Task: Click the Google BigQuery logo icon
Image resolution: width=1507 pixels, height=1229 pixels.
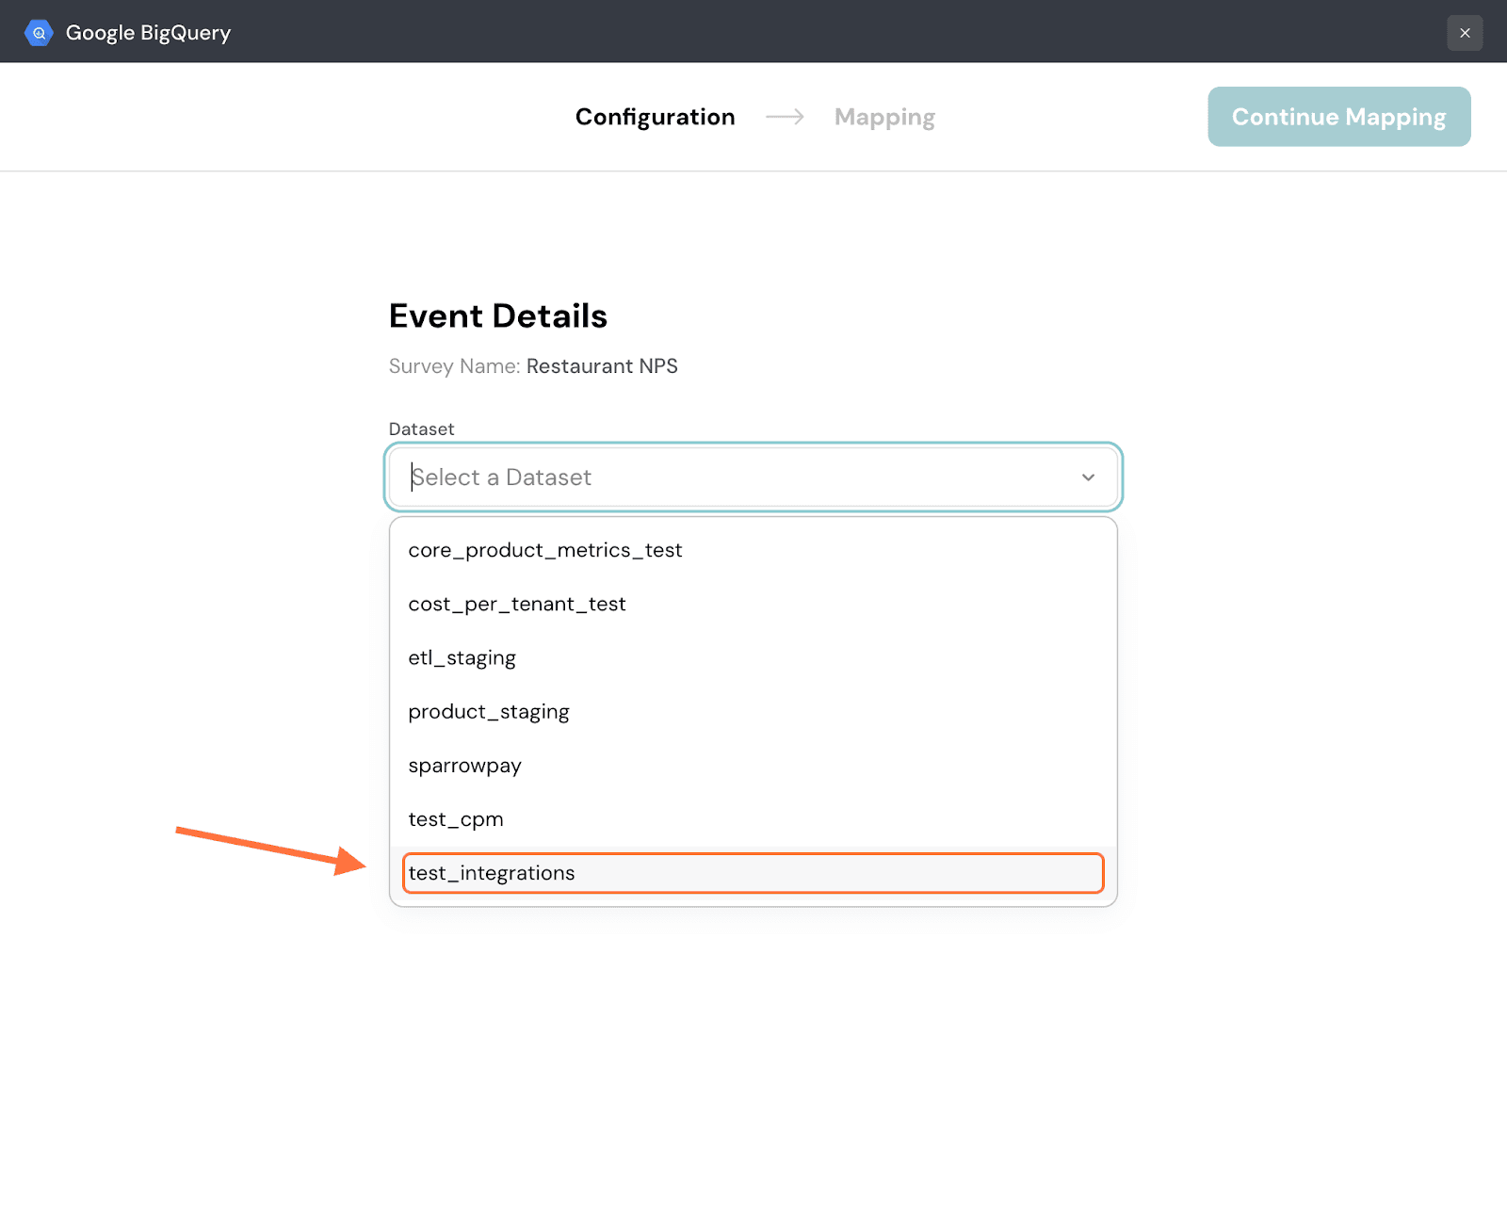Action: (x=39, y=33)
